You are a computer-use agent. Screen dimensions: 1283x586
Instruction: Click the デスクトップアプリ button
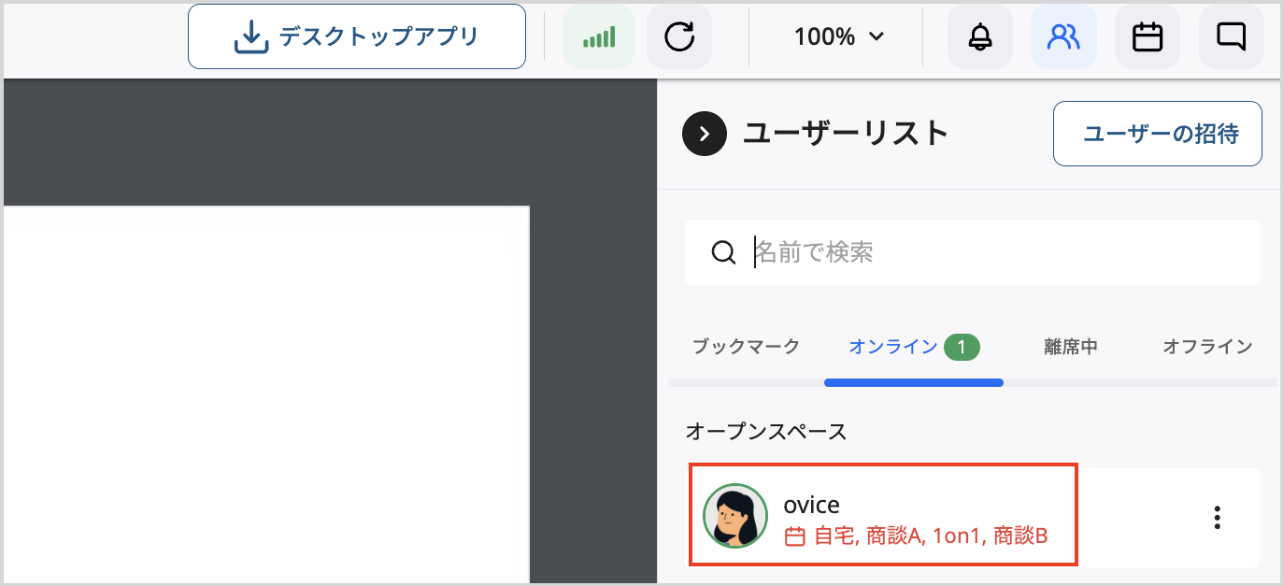click(357, 36)
